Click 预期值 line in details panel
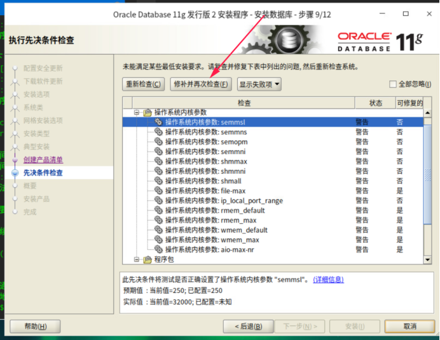This screenshot has width=440, height=340. [x=173, y=291]
